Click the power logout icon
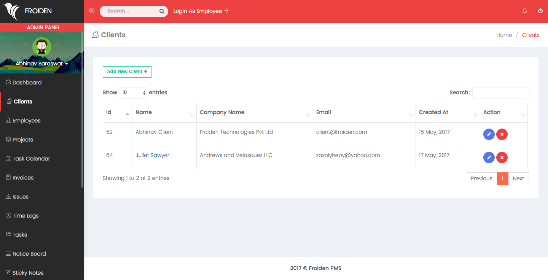The height and width of the screenshot is (280, 548). [540, 11]
